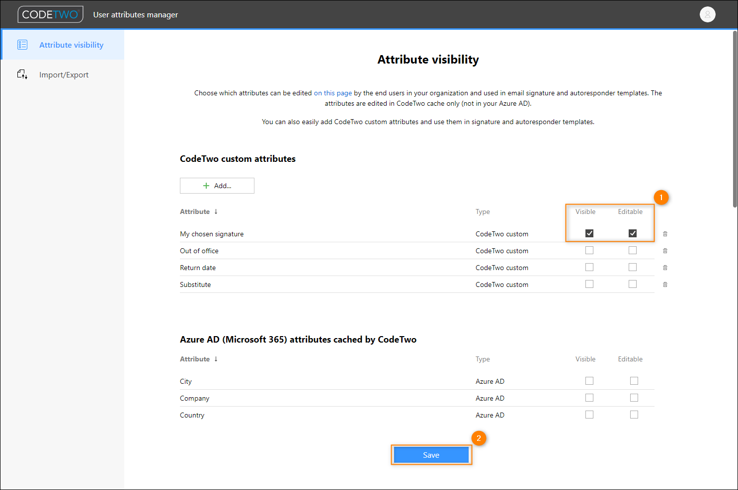The width and height of the screenshot is (738, 490).
Task: Enable Editable for City attribute
Action: 634,381
